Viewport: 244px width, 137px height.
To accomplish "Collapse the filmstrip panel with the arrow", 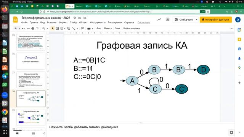I will pos(44,134).
